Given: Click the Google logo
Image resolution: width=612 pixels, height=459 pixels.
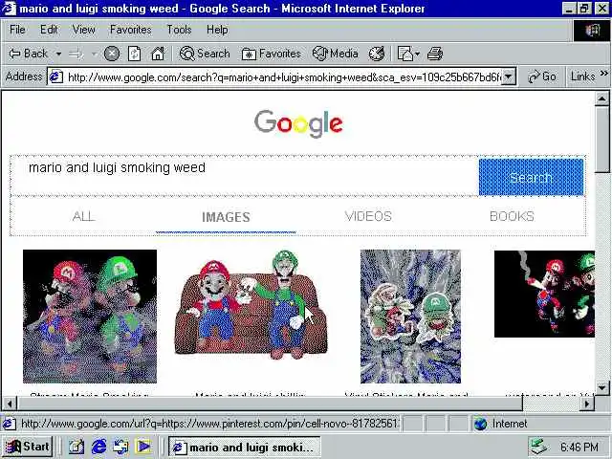Looking at the screenshot, I should coord(298,123).
